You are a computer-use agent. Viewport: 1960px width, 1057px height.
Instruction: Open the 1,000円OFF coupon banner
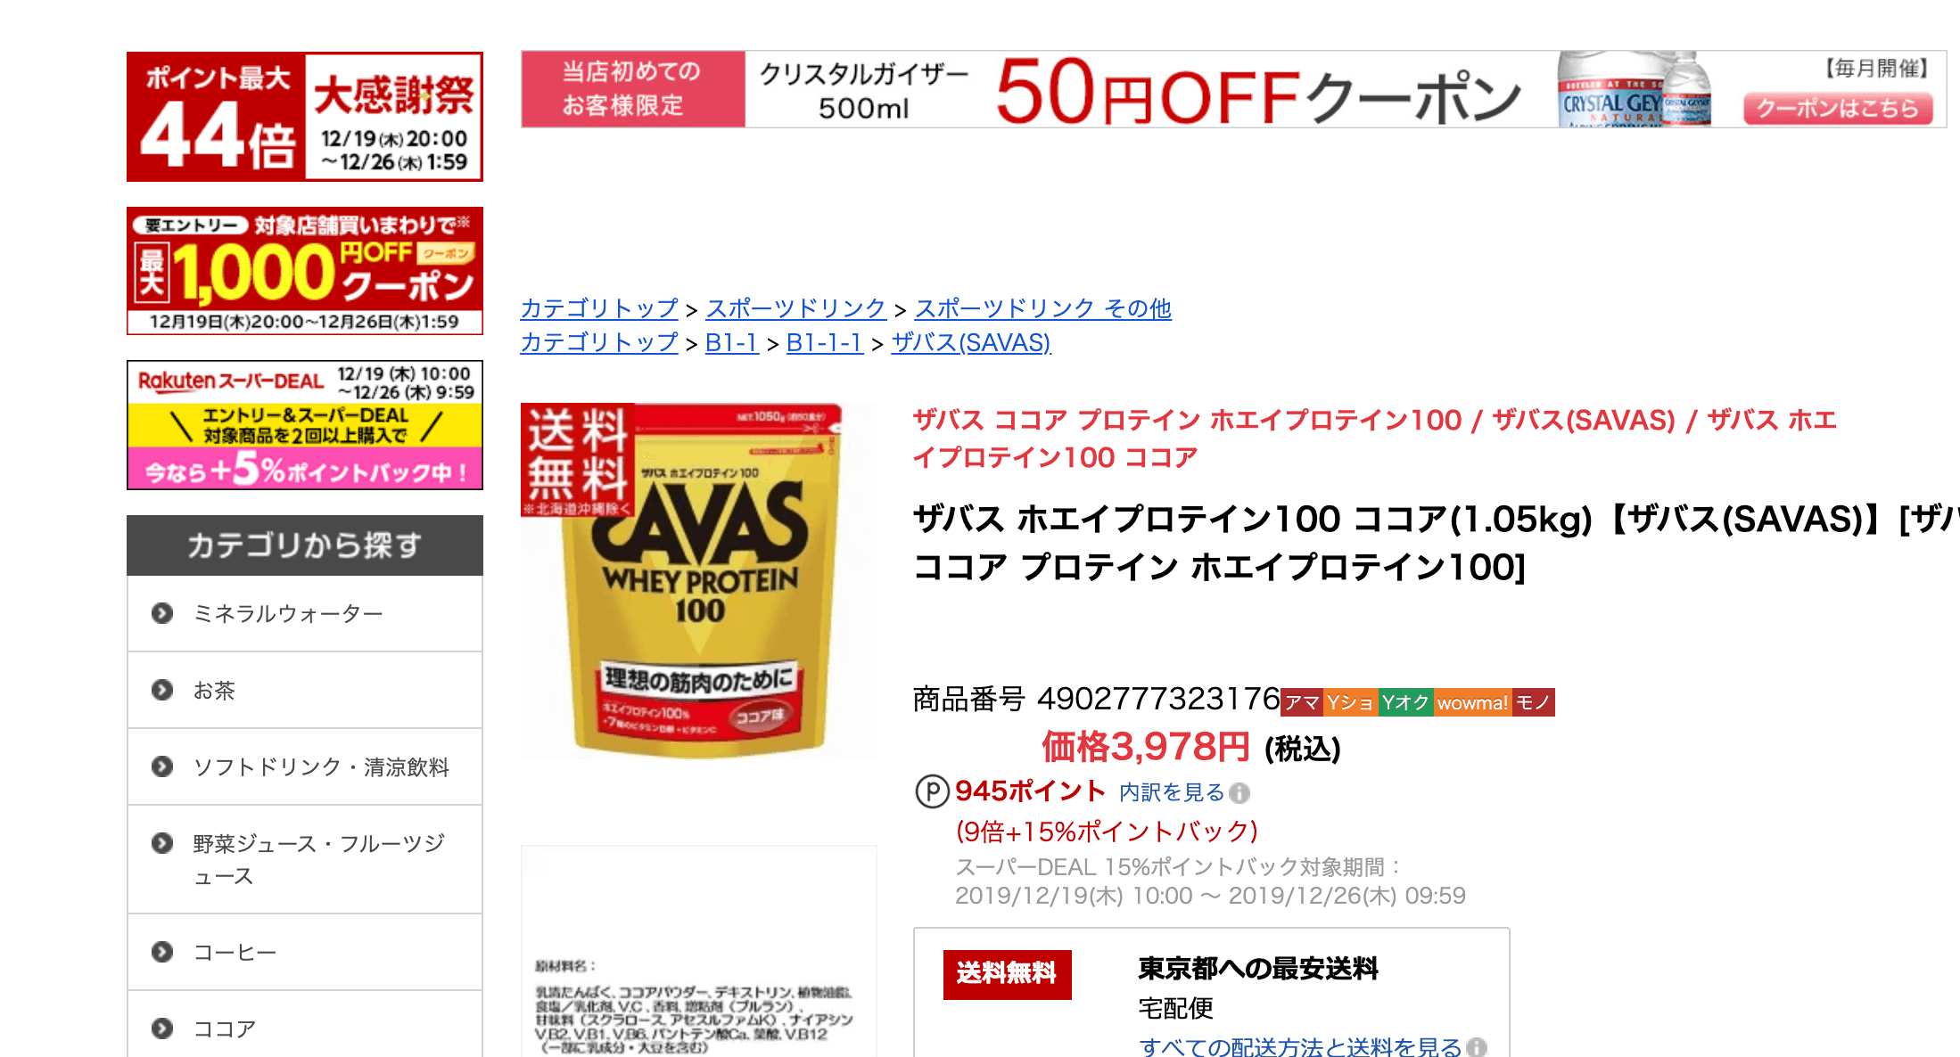305,271
